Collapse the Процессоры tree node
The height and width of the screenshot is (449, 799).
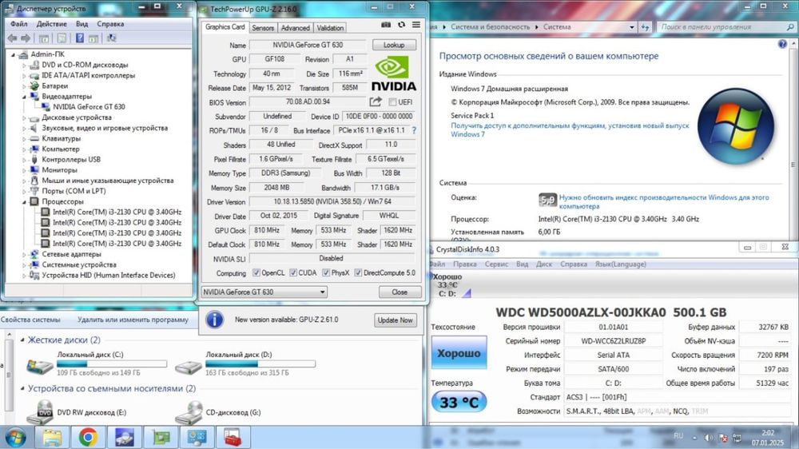24,201
